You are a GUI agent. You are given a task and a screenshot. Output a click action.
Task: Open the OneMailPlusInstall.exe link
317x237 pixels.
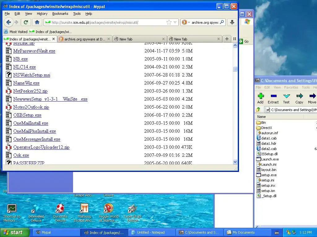coord(35,131)
